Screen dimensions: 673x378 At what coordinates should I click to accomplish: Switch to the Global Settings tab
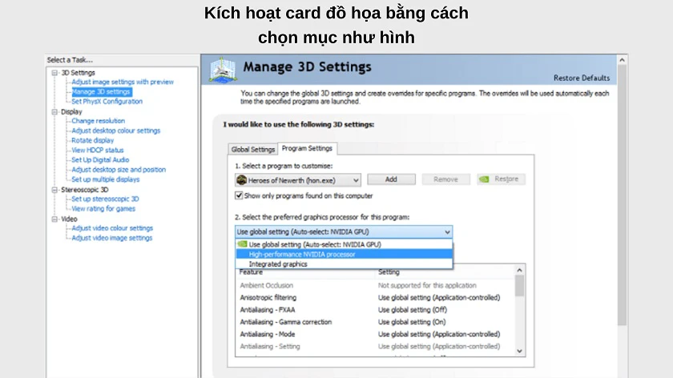pyautogui.click(x=253, y=149)
